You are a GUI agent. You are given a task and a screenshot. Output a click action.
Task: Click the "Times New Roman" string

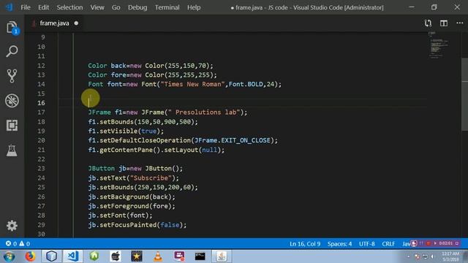tap(193, 84)
